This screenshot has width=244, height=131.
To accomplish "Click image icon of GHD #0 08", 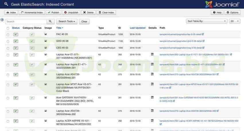I will 46,41.
